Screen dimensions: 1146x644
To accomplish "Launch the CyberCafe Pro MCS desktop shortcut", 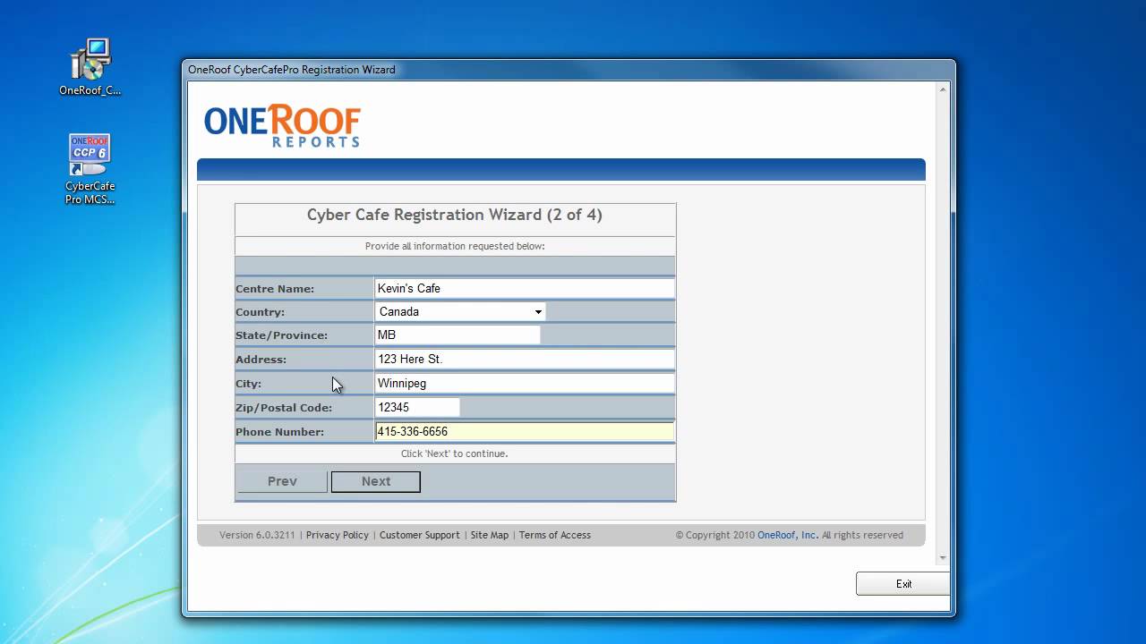I will [x=90, y=169].
